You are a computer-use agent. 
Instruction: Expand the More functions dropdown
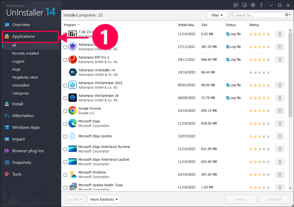(104, 199)
